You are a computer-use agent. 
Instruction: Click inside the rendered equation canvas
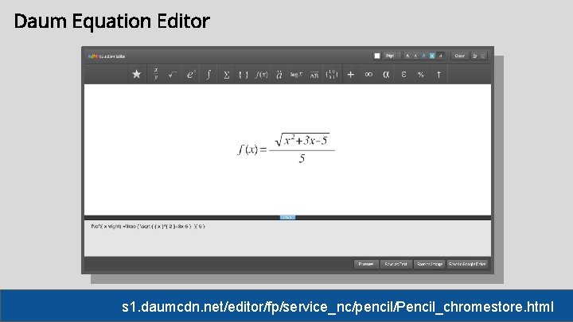pos(287,149)
